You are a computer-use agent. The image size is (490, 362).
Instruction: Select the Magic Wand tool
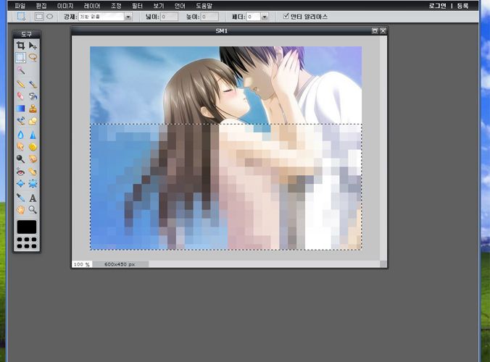(20, 71)
